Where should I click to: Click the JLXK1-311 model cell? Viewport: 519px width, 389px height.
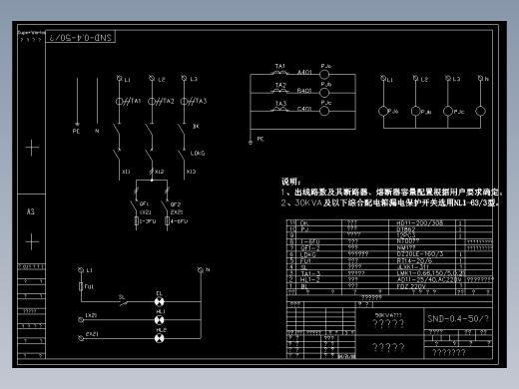tap(413, 266)
